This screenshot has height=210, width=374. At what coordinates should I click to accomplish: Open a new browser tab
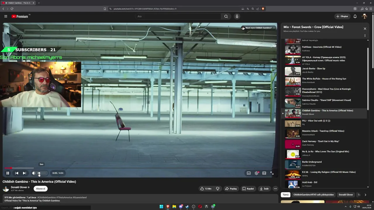39,3
